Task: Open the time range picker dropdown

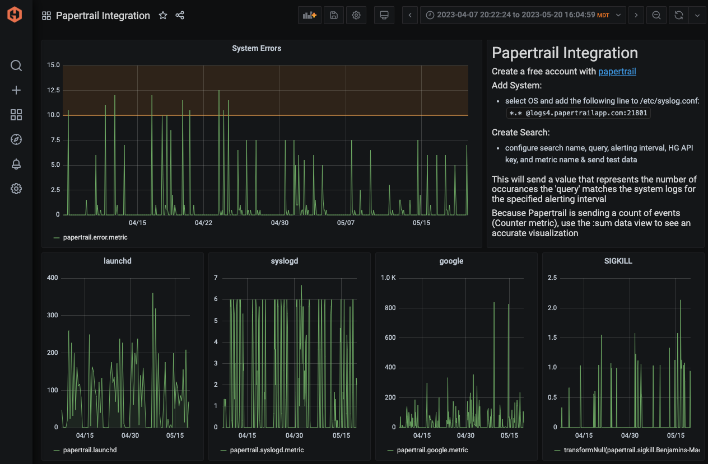Action: point(523,16)
